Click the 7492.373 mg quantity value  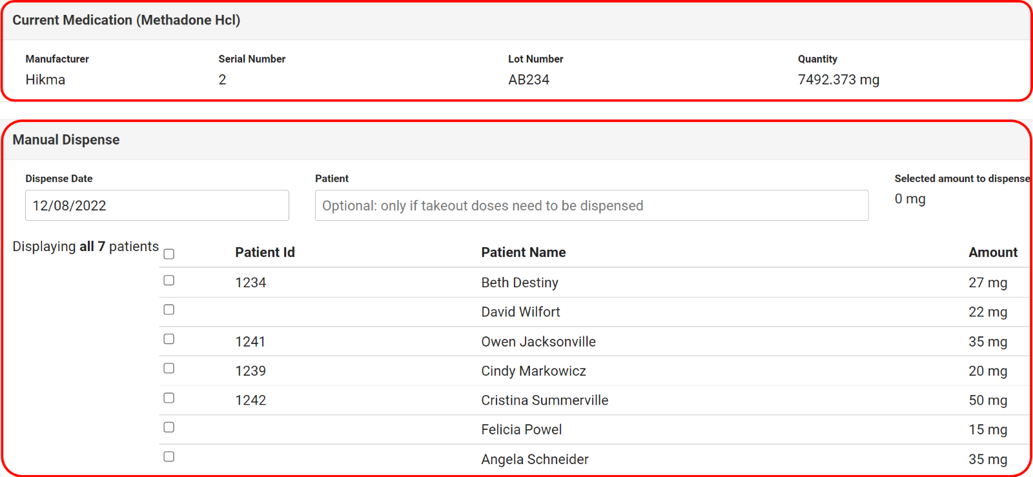click(838, 79)
